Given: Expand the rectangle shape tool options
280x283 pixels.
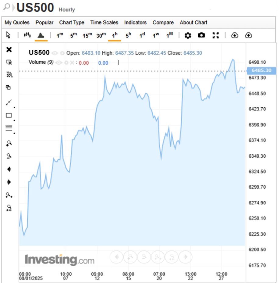Looking at the screenshot, I should (x=14, y=120).
